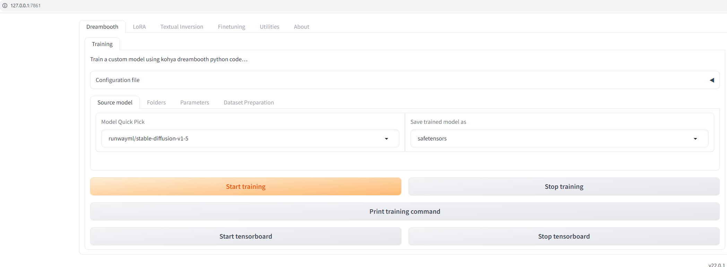Image resolution: width=727 pixels, height=267 pixels.
Task: Click the Stop training button
Action: pos(564,186)
